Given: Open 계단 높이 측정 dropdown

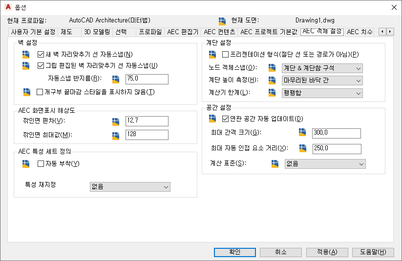Looking at the screenshot, I should (x=322, y=80).
